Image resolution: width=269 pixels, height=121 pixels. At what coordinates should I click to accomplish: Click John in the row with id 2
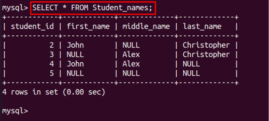75,45
